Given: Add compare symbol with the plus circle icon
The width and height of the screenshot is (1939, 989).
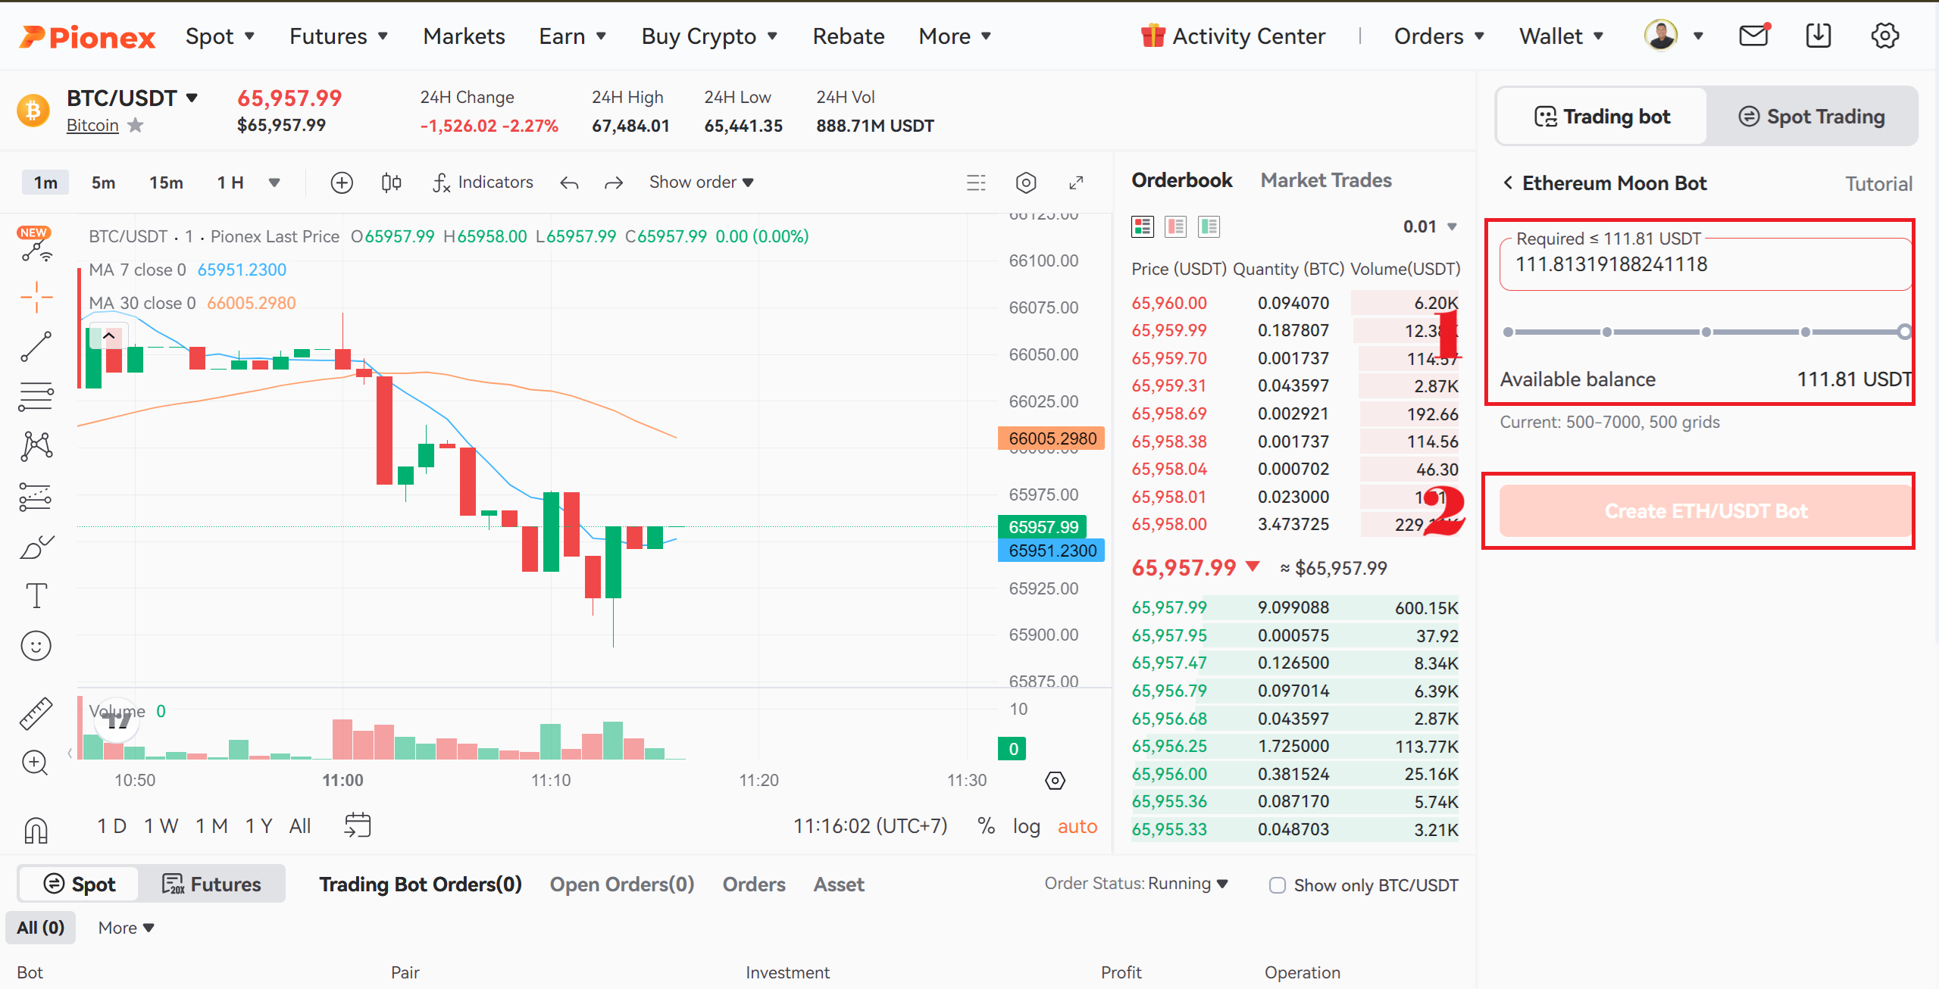Looking at the screenshot, I should [x=342, y=183].
